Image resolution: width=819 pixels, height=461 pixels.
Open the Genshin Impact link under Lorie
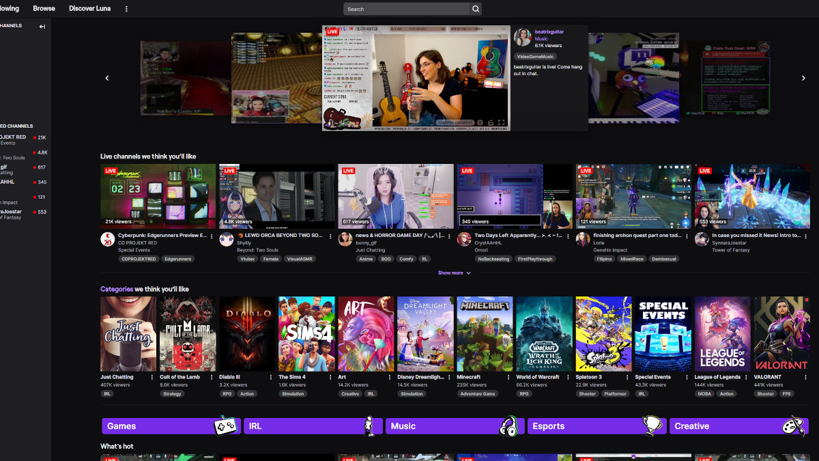click(609, 251)
